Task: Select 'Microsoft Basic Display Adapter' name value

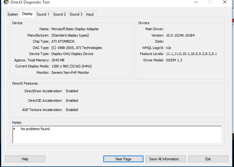Action: click(x=75, y=29)
